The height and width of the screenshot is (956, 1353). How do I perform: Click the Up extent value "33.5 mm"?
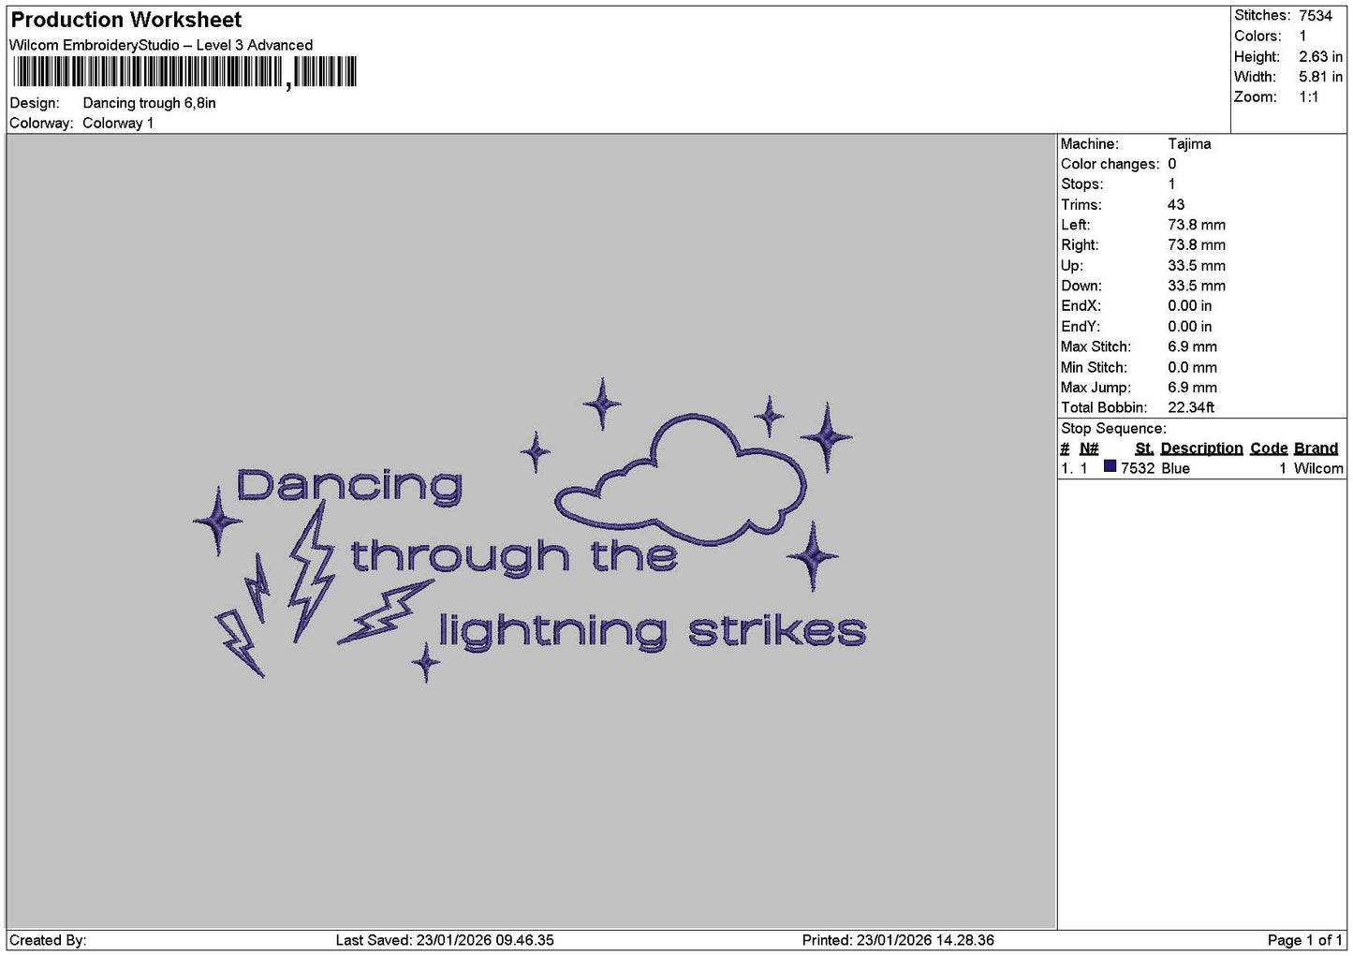click(x=1197, y=265)
